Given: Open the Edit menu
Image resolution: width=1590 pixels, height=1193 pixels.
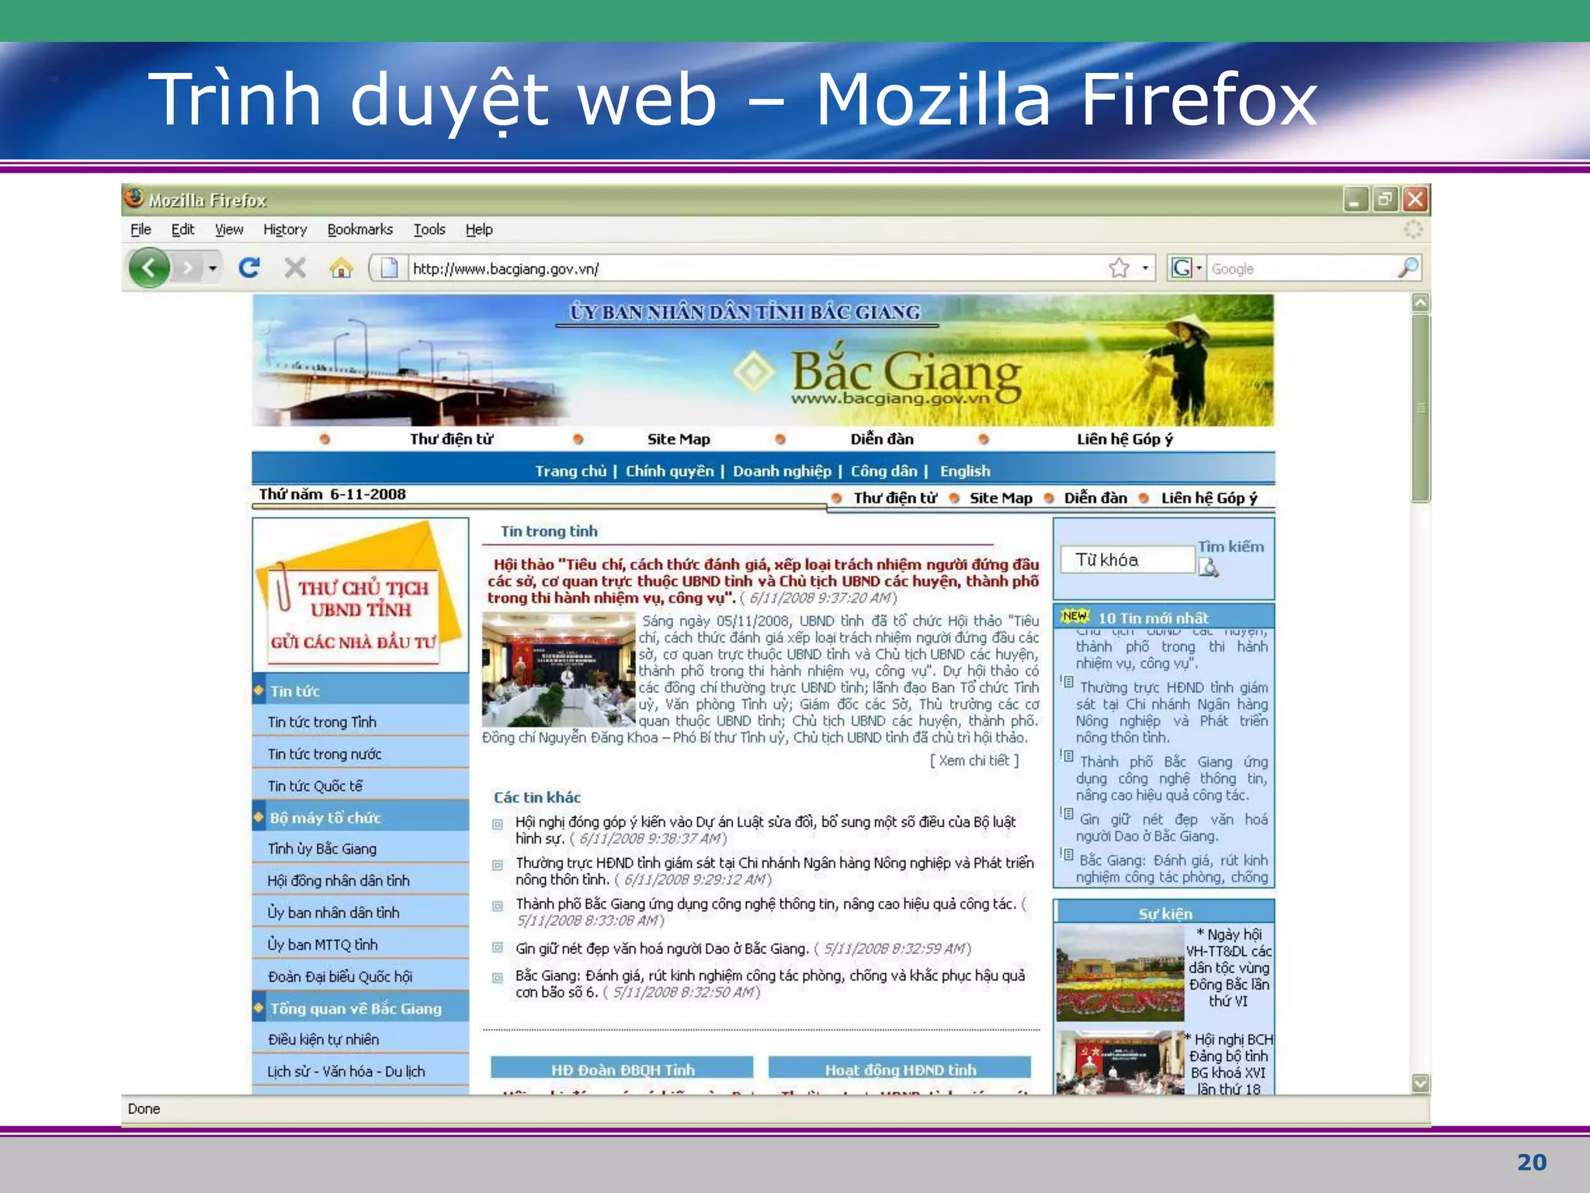Looking at the screenshot, I should pos(182,229).
